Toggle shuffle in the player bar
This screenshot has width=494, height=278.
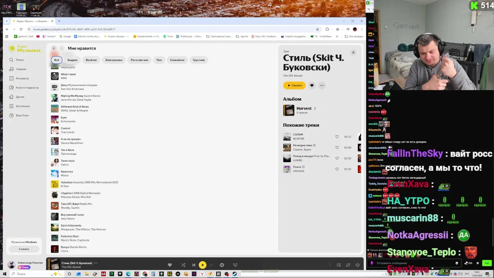coord(183,265)
